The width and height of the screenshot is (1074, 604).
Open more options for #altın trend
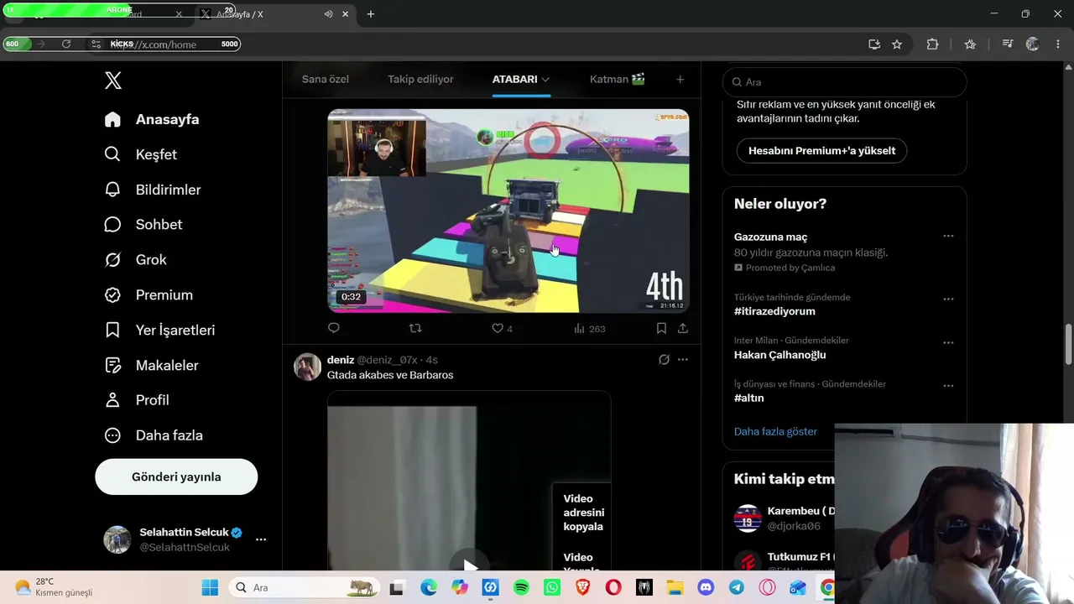point(948,386)
